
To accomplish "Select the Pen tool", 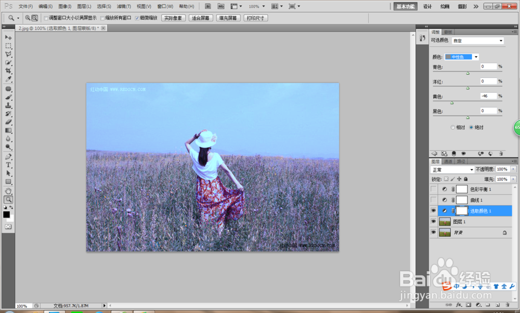I will tap(8, 157).
